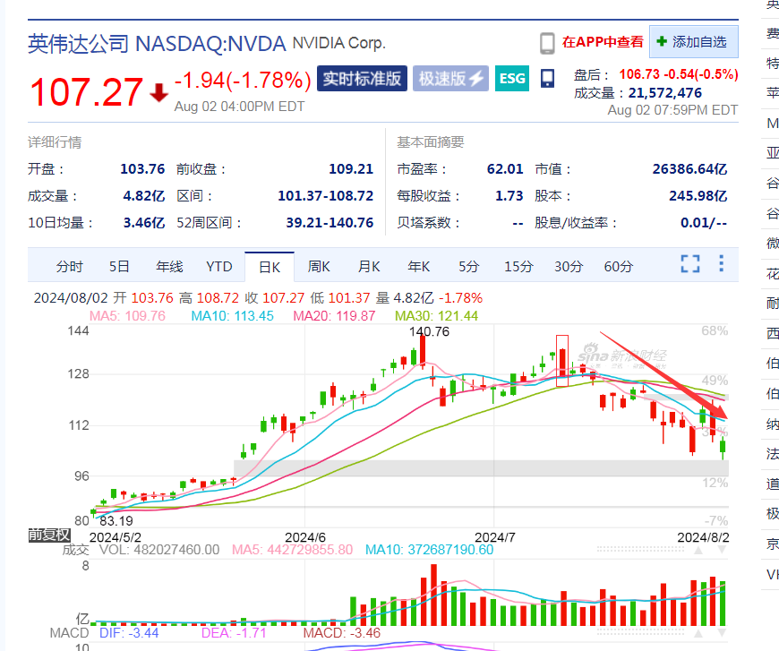Click the MA20: 119.87 legend
Viewport: 779px width, 651px height.
pyautogui.click(x=334, y=316)
